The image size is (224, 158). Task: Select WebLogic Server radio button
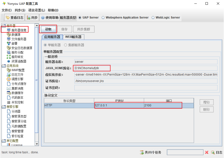point(153,18)
